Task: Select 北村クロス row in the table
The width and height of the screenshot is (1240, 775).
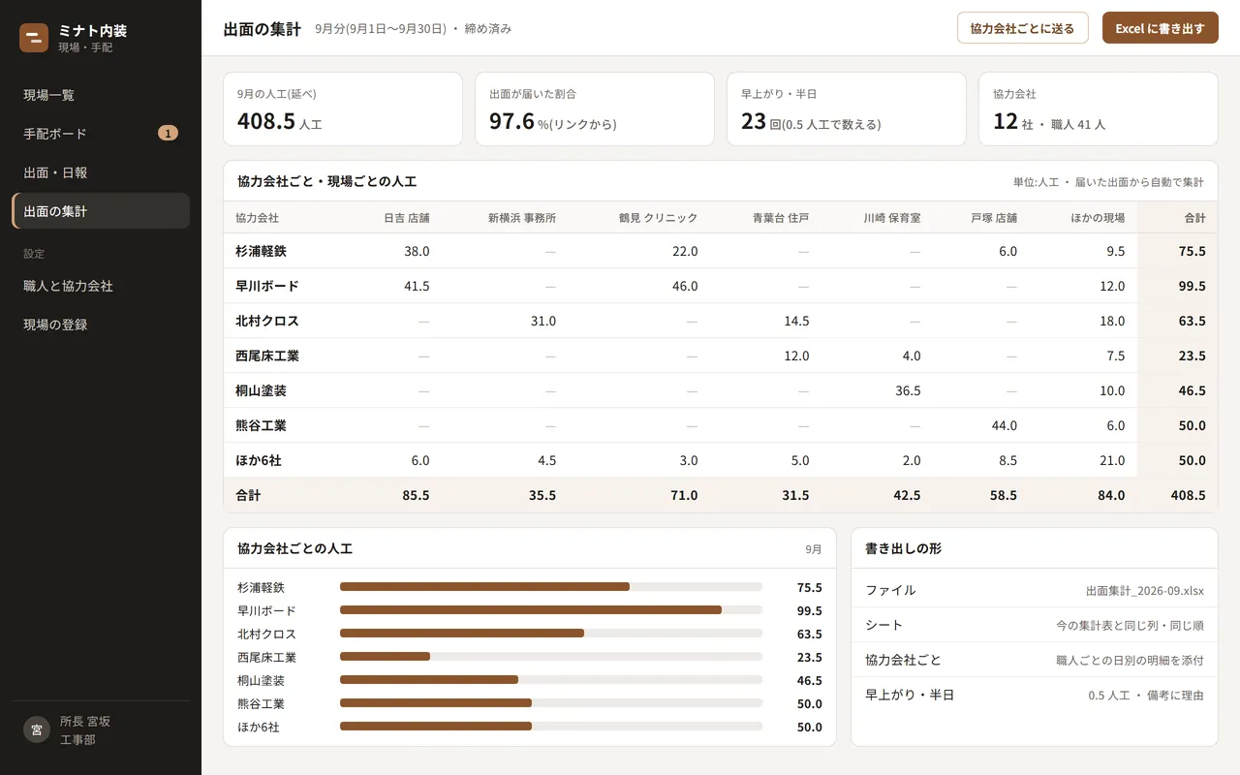Action: click(x=720, y=321)
